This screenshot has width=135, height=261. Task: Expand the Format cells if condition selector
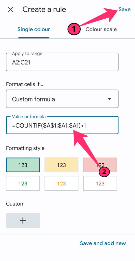(x=62, y=99)
